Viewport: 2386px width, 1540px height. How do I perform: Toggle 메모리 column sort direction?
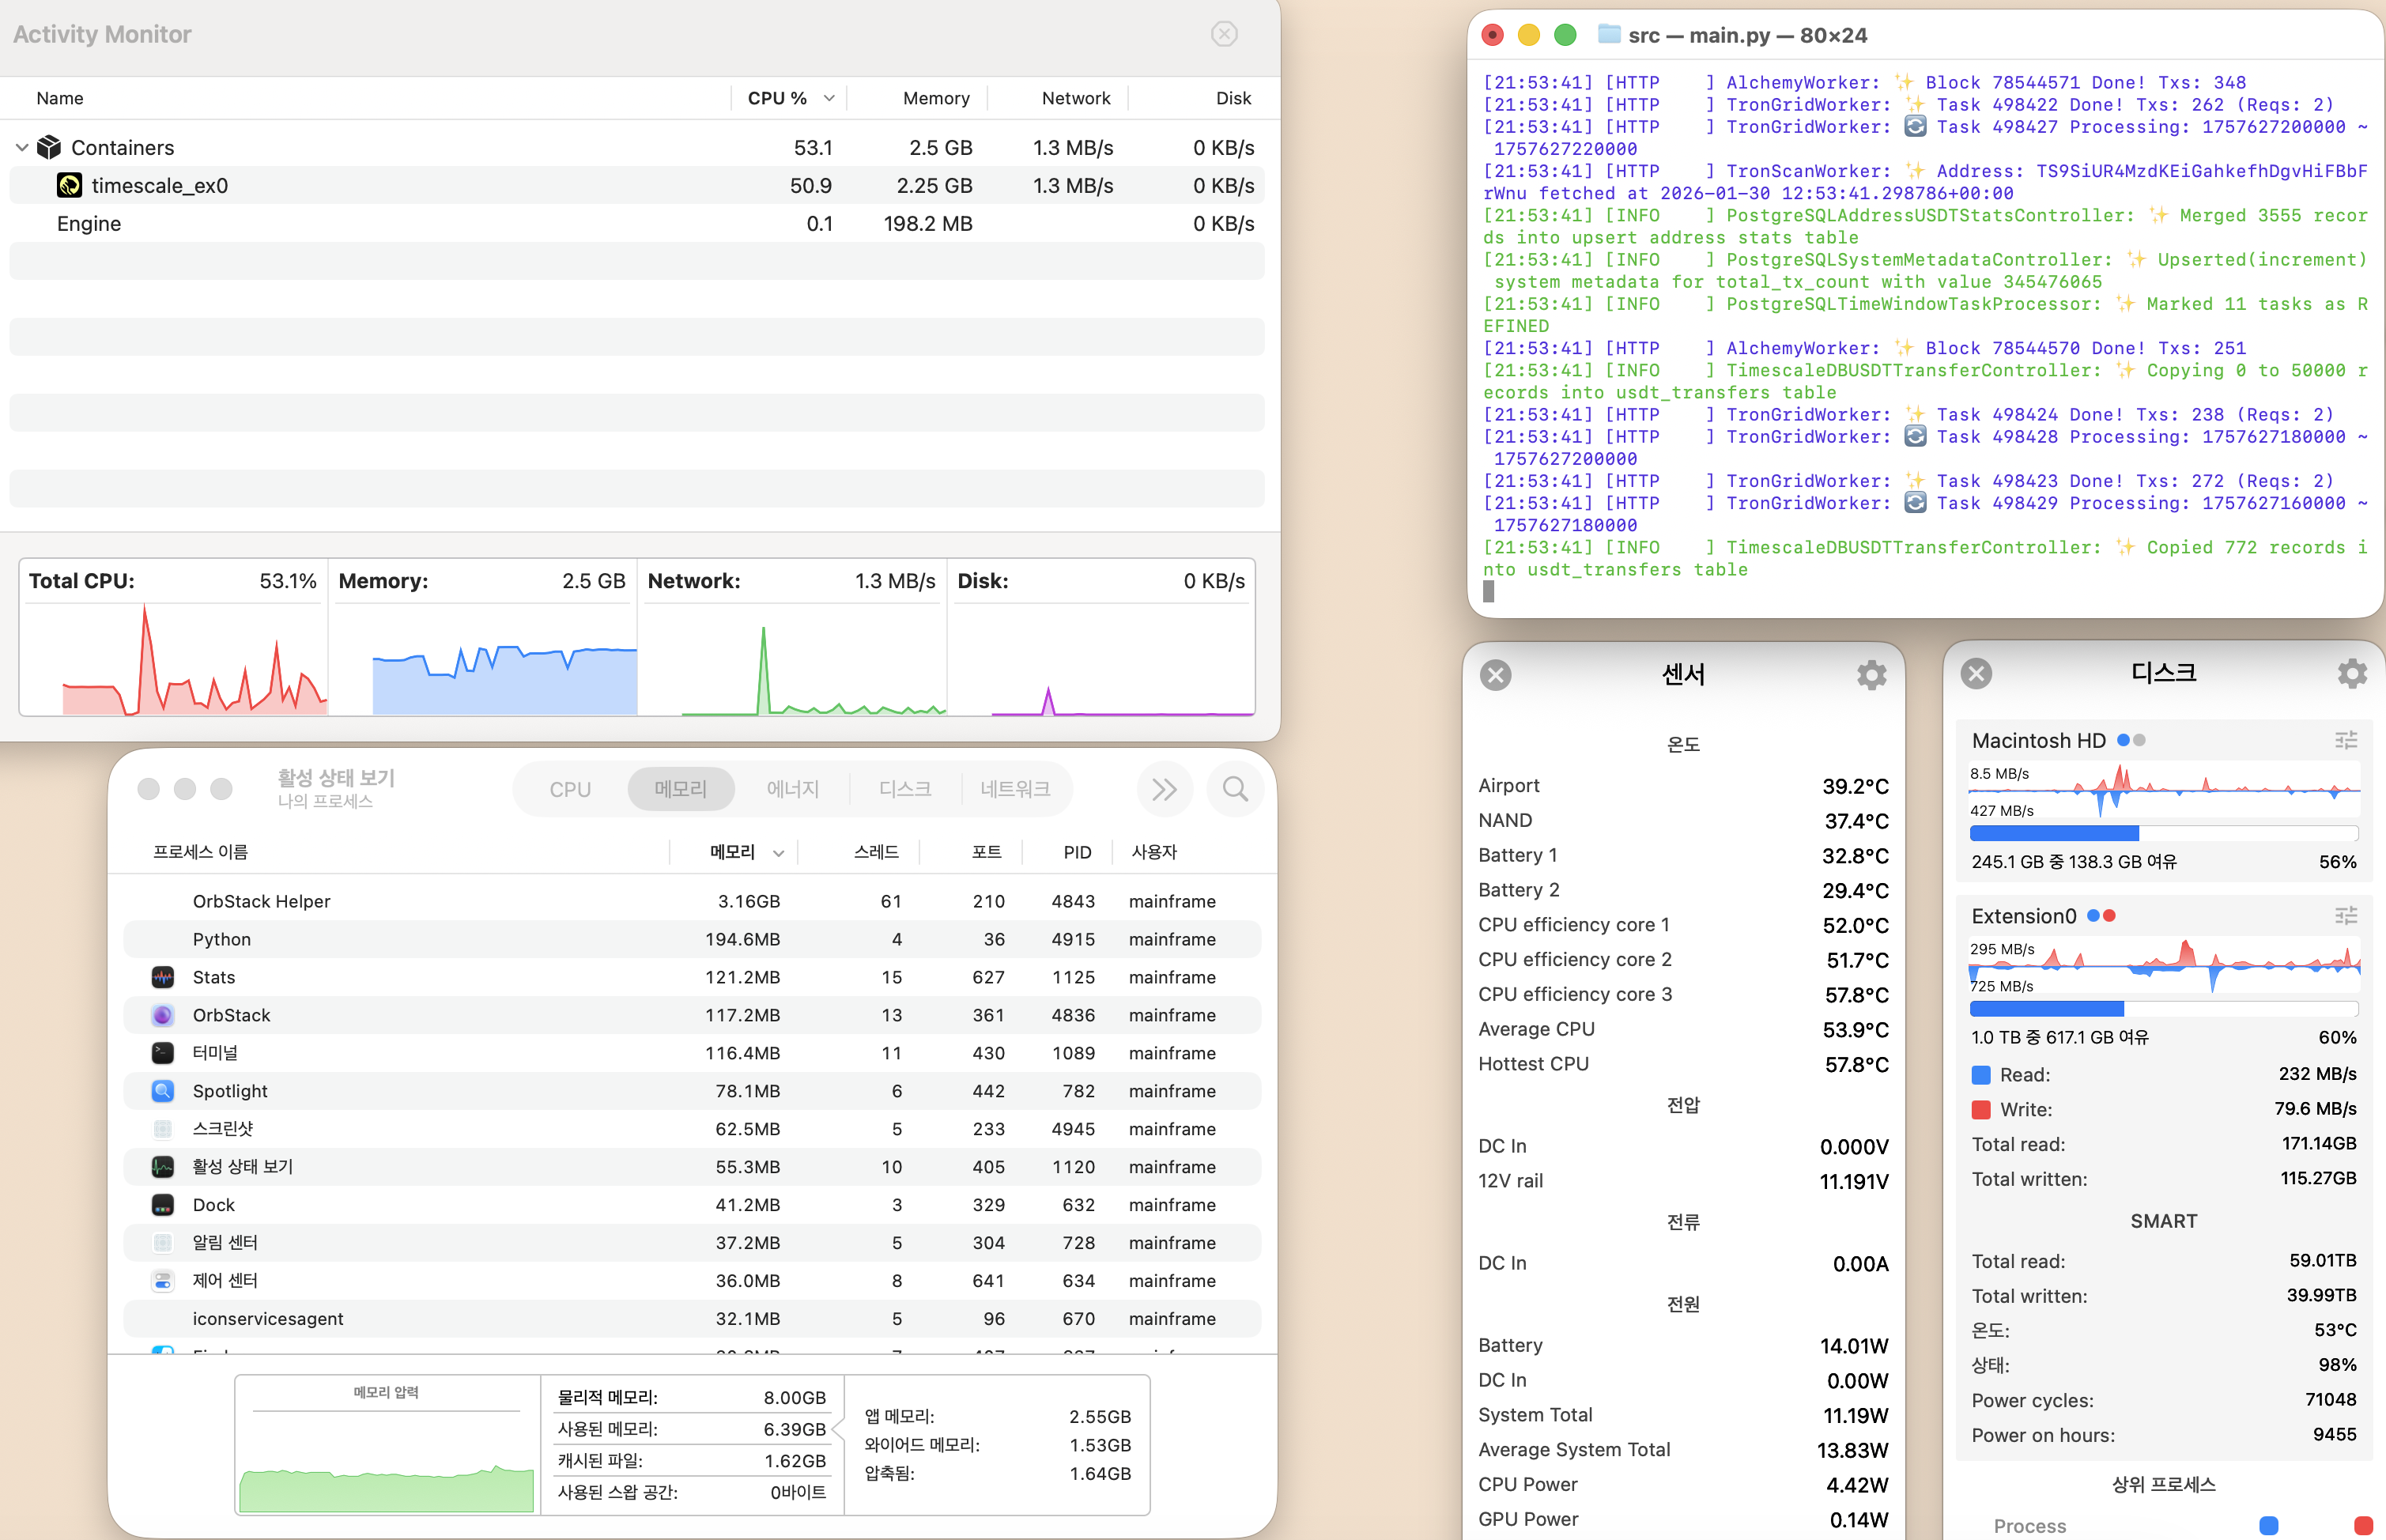tap(778, 853)
